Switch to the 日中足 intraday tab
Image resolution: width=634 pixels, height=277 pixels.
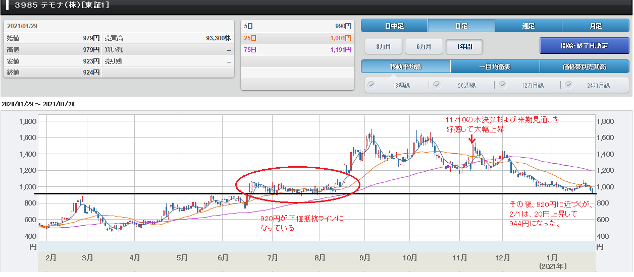(x=394, y=26)
